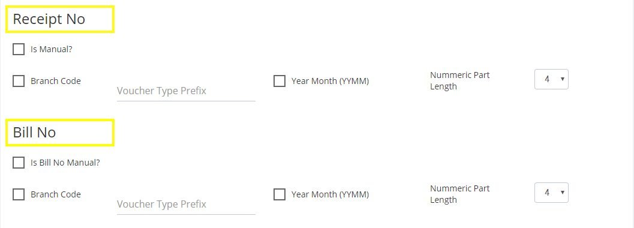The height and width of the screenshot is (228, 634).
Task: Click dropdown arrow of Receipt No length selector
Action: (562, 79)
